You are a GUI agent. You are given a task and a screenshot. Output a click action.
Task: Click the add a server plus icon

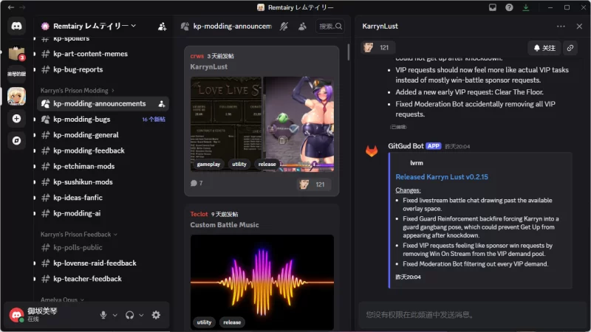(16, 119)
